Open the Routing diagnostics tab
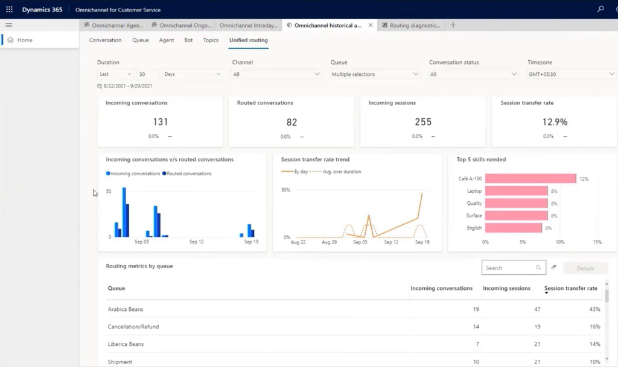This screenshot has height=367, width=618. coord(413,25)
